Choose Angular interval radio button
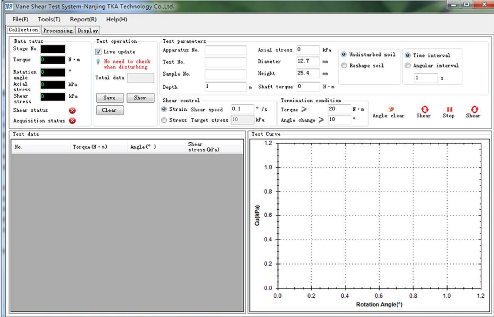Image resolution: width=494 pixels, height=317 pixels. [x=408, y=66]
